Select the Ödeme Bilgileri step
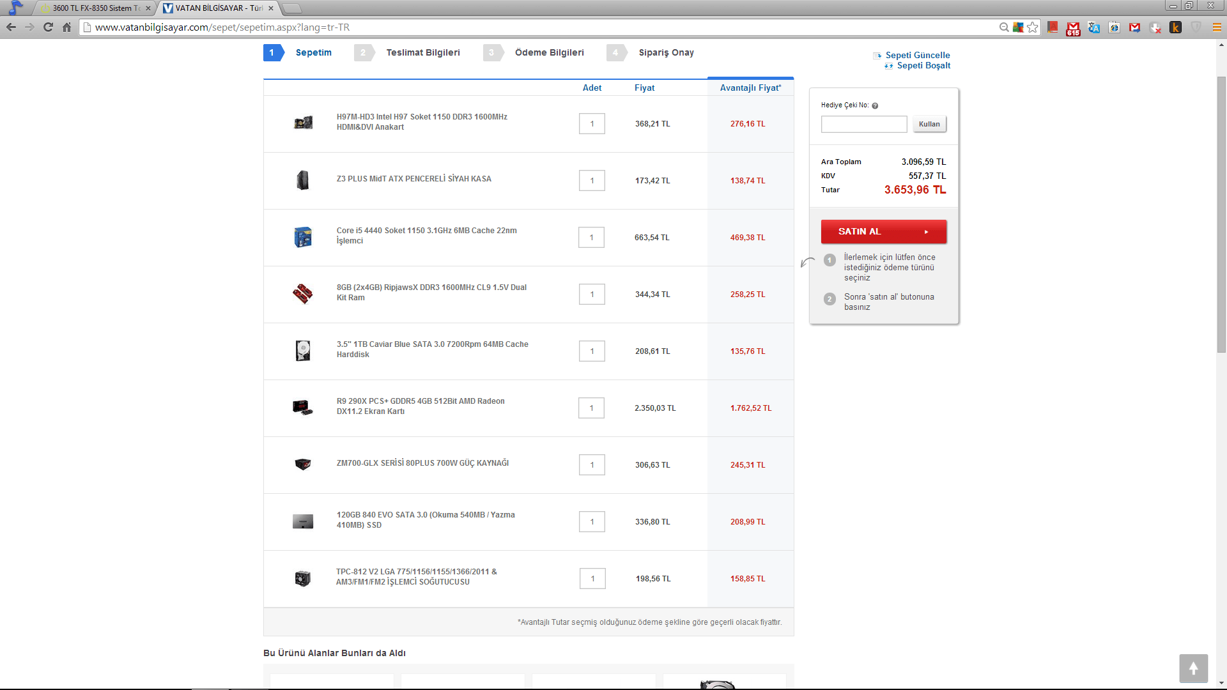The height and width of the screenshot is (690, 1227). point(549,52)
